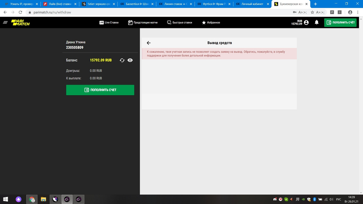
Task: Go forward in browser history
Action: [13, 12]
